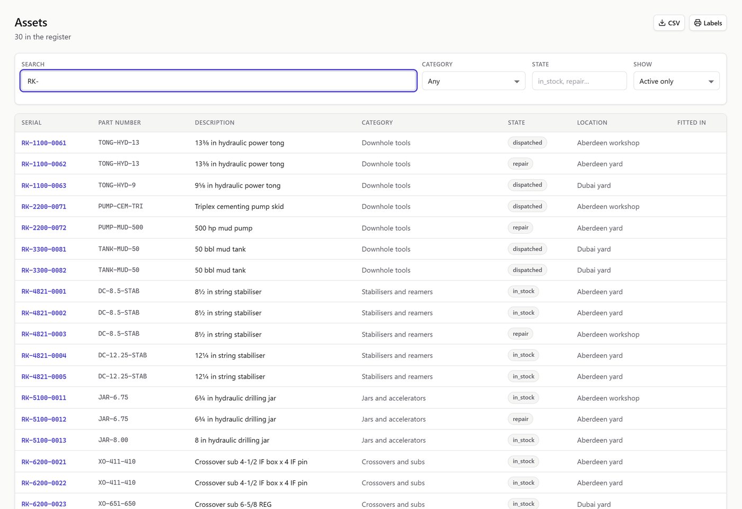
Task: Open asset RK-4821-0005
Action: pyautogui.click(x=44, y=376)
